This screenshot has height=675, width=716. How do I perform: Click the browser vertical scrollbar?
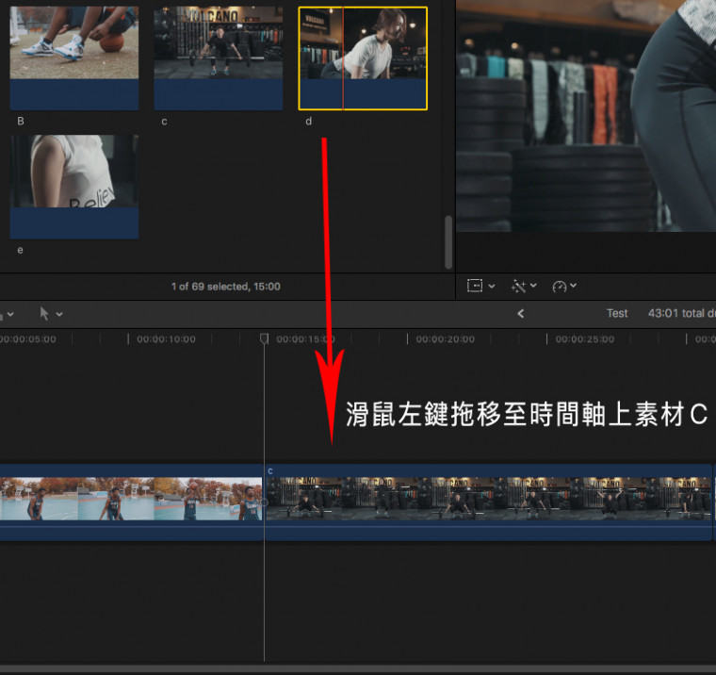(x=448, y=241)
